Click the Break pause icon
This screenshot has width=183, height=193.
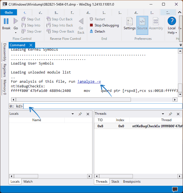coord(6,21)
